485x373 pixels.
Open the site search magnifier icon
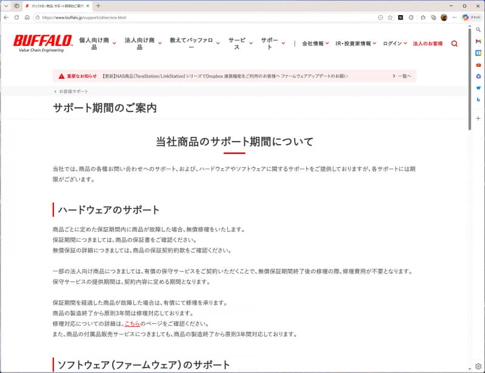pyautogui.click(x=454, y=44)
